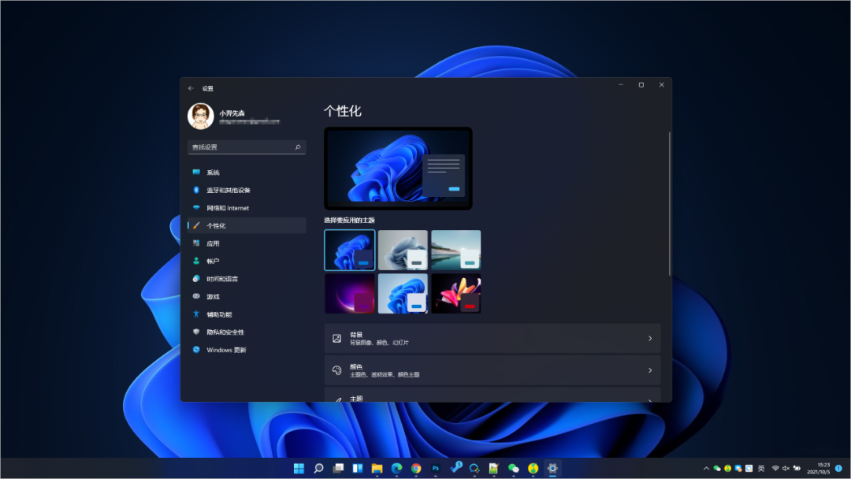
Task: Click the 查找设置 search field
Action: click(240, 147)
